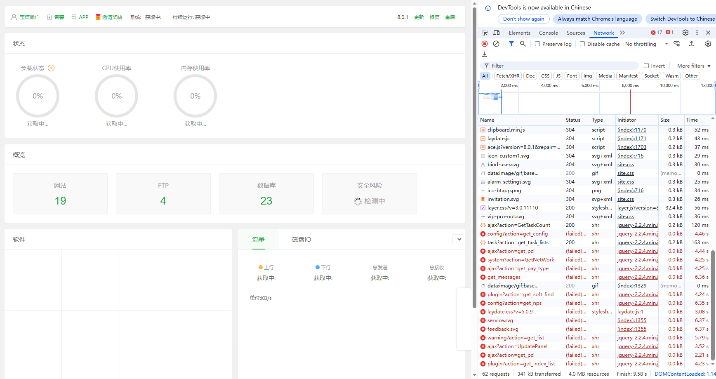Sort by the Time column header
Image resolution: width=716 pixels, height=379 pixels.
click(x=697, y=120)
